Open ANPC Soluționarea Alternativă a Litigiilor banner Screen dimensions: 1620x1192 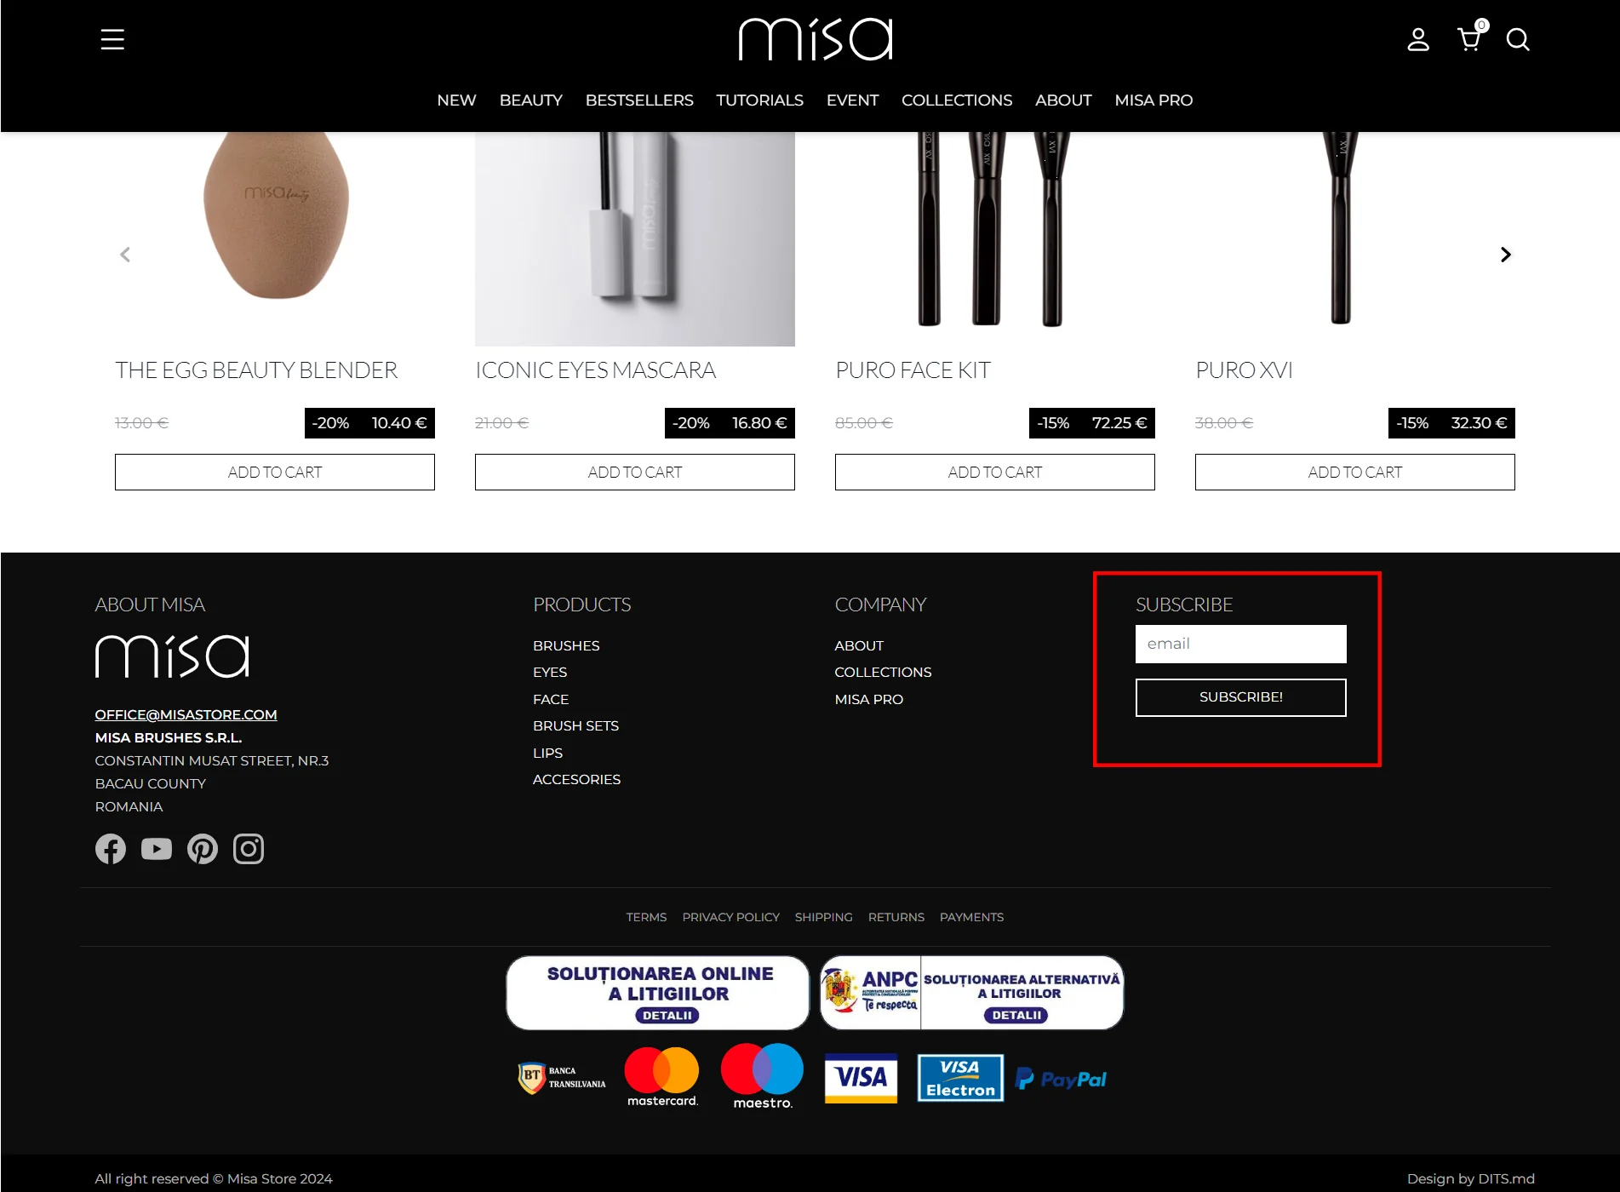tap(972, 993)
